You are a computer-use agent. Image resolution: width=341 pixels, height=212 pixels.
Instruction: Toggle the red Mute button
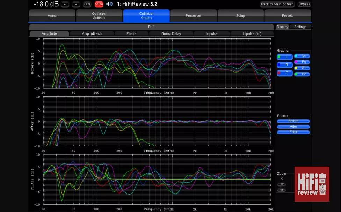pos(99,4)
